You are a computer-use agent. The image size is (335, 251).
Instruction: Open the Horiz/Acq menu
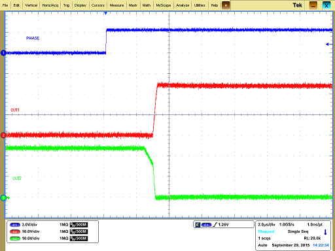click(x=50, y=5)
